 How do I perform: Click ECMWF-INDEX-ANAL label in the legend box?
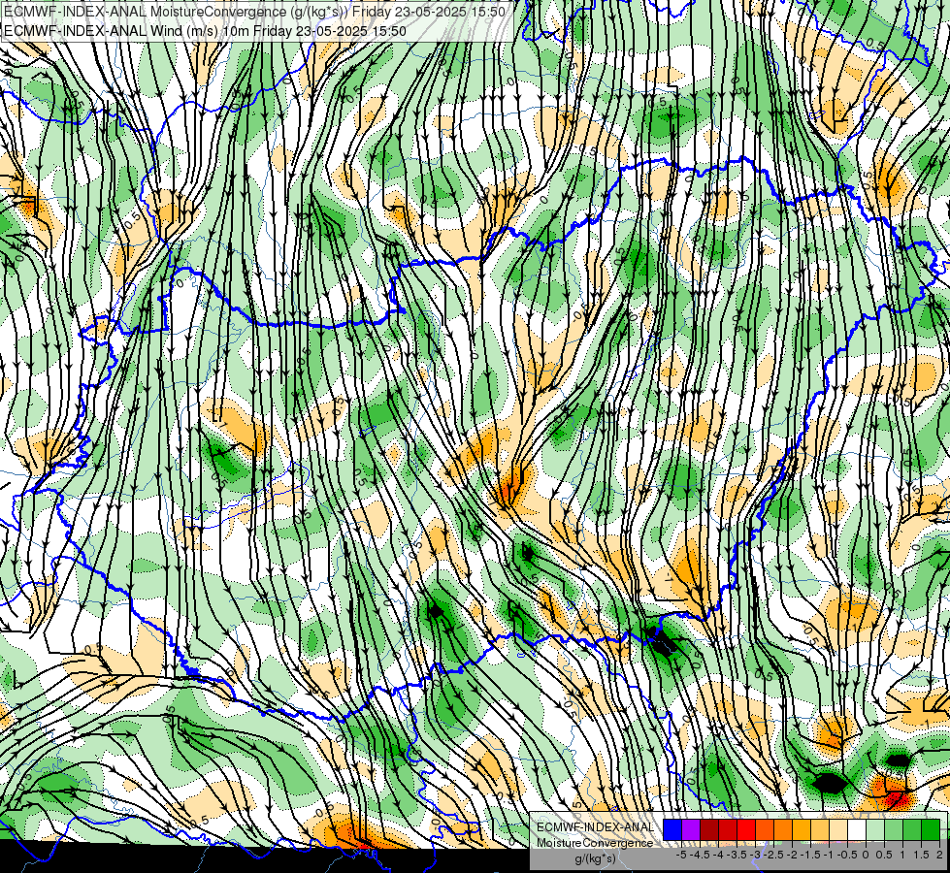click(x=595, y=827)
